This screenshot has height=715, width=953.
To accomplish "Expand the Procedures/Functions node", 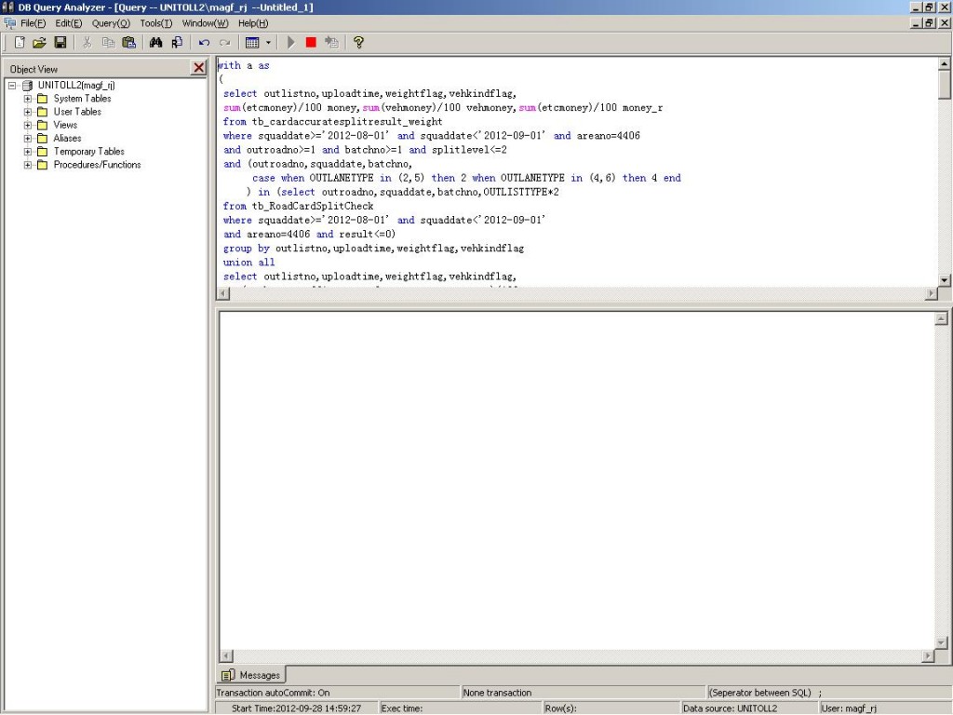I will [x=28, y=165].
